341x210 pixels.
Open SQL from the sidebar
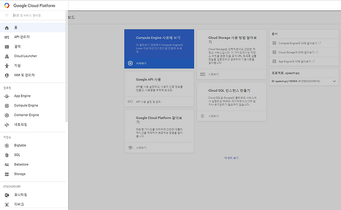[x=33, y=155]
